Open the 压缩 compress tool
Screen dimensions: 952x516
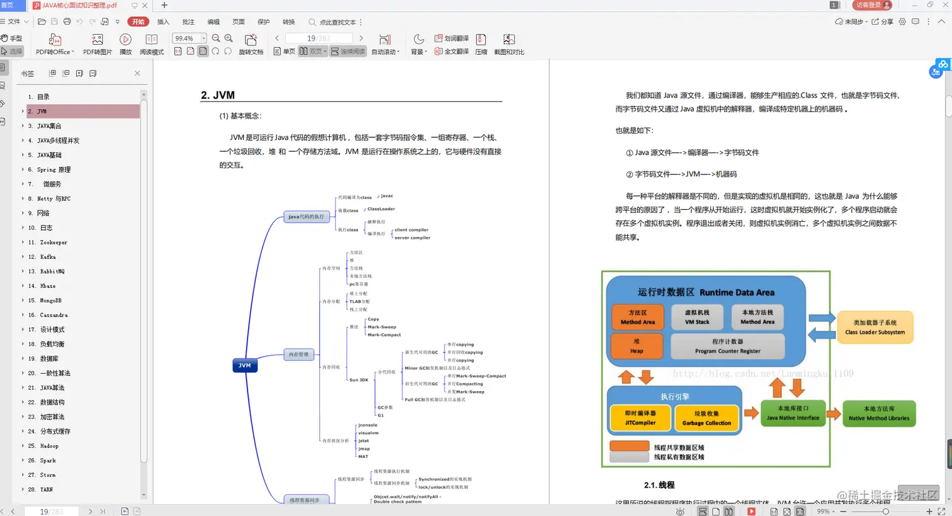(481, 44)
